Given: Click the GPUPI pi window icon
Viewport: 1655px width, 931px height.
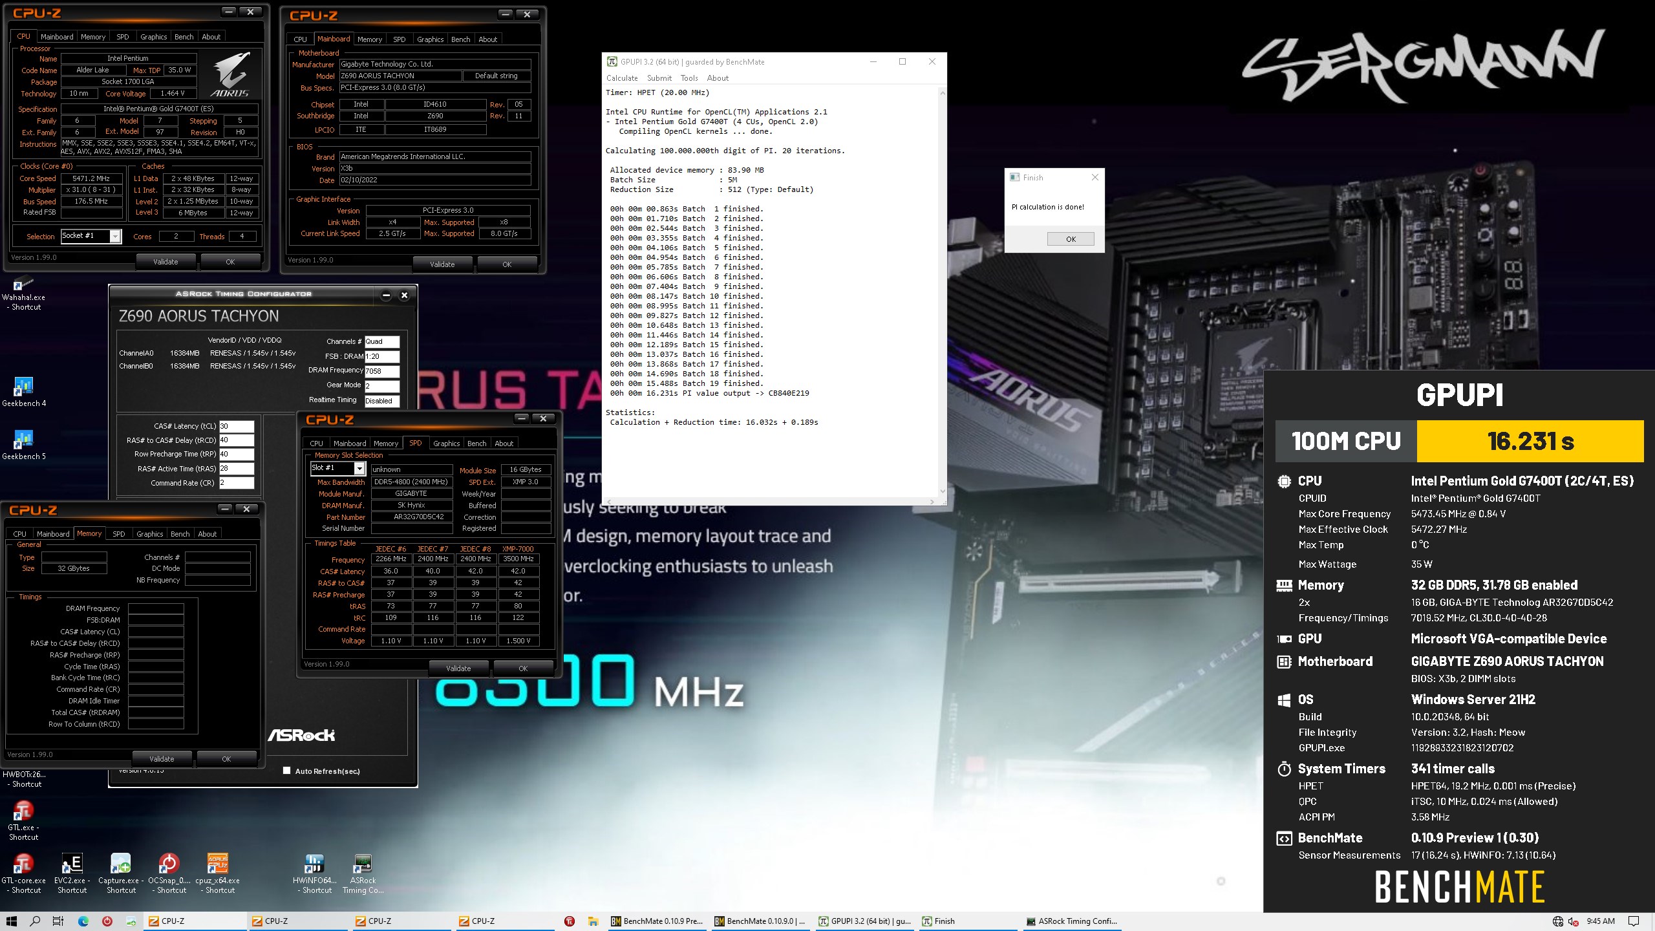Looking at the screenshot, I should [612, 61].
